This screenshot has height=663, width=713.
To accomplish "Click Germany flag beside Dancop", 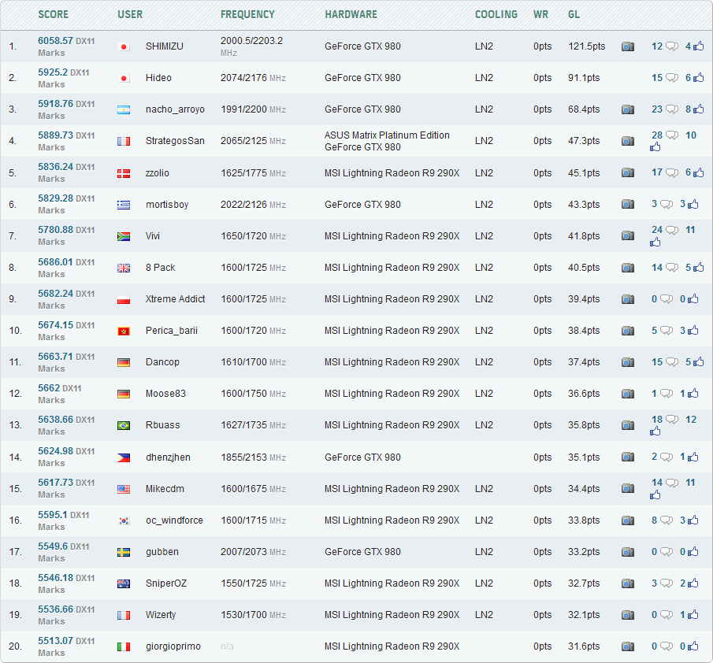I will coord(123,363).
